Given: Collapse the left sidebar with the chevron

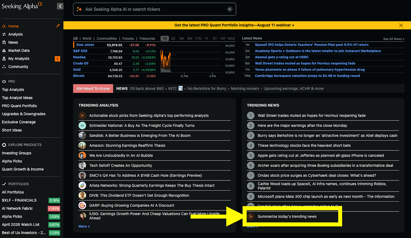Looking at the screenshot, I should [x=60, y=6].
